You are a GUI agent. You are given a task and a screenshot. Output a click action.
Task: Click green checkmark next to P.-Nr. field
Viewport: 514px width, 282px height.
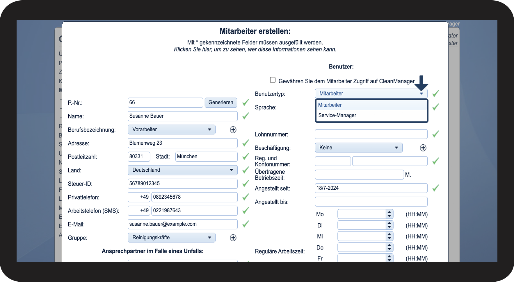click(246, 103)
